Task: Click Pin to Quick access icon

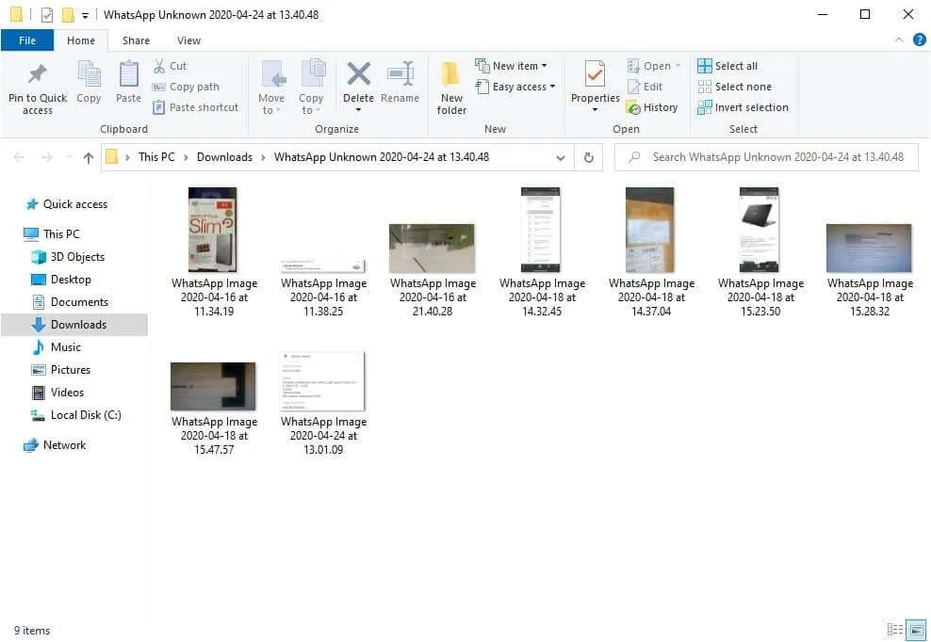Action: (37, 74)
